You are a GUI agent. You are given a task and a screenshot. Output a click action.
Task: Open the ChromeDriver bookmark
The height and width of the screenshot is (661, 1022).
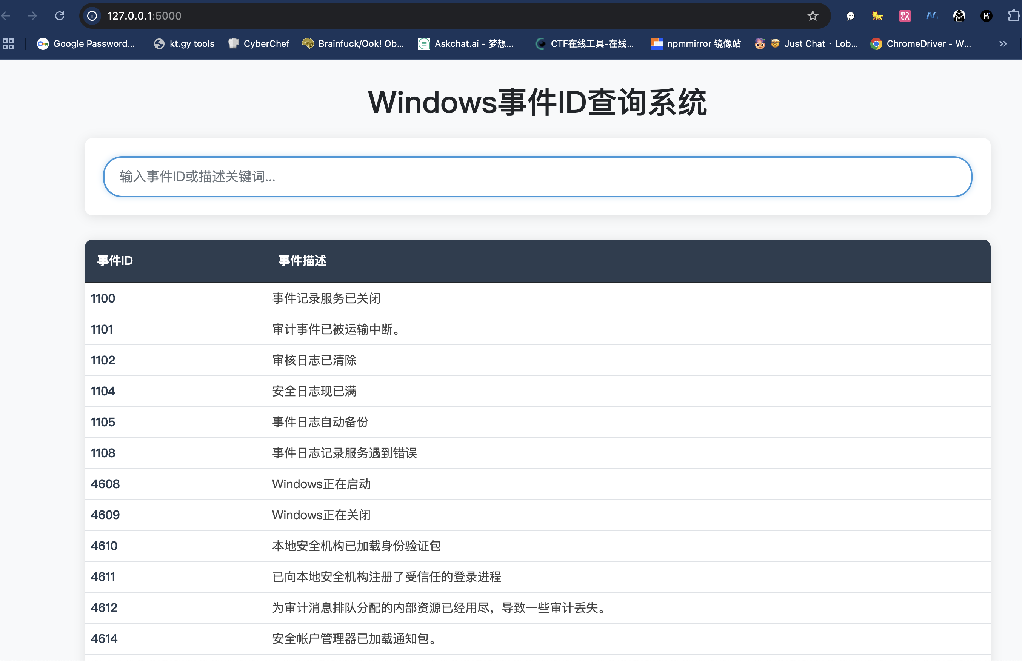[921, 43]
